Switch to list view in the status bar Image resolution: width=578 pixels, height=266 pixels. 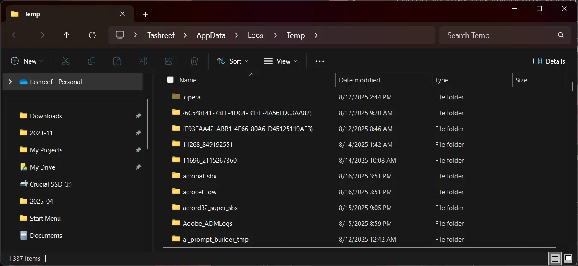(555, 258)
